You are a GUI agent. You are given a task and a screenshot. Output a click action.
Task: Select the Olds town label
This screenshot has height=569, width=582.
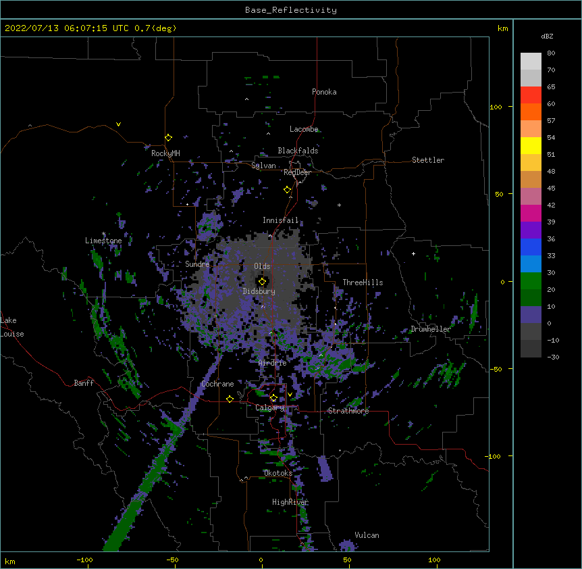coord(262,266)
